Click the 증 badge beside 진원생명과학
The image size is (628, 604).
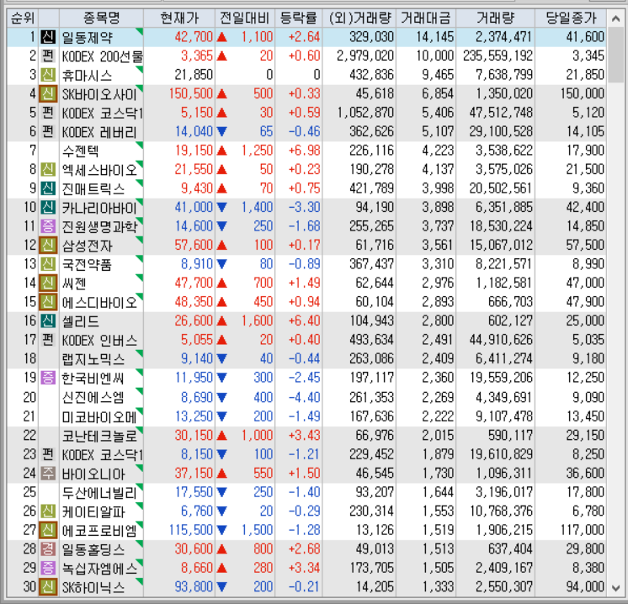pos(48,226)
